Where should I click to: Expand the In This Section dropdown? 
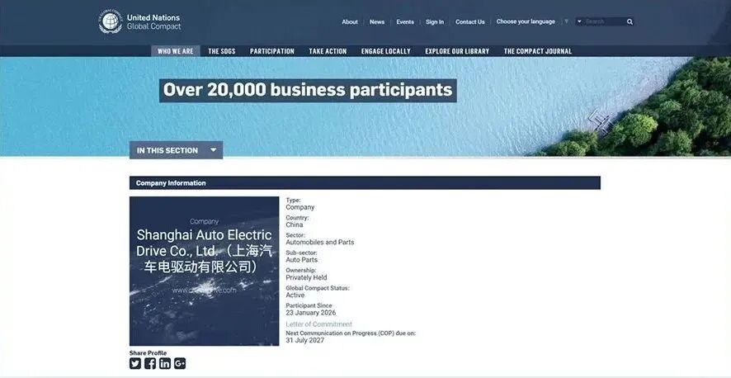click(x=177, y=150)
